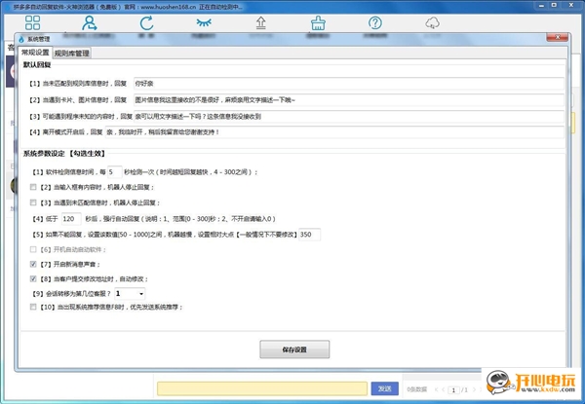Image resolution: width=585 pixels, height=404 pixels.
Task: Edit default reply field containing 你好亲
Action: [x=348, y=84]
